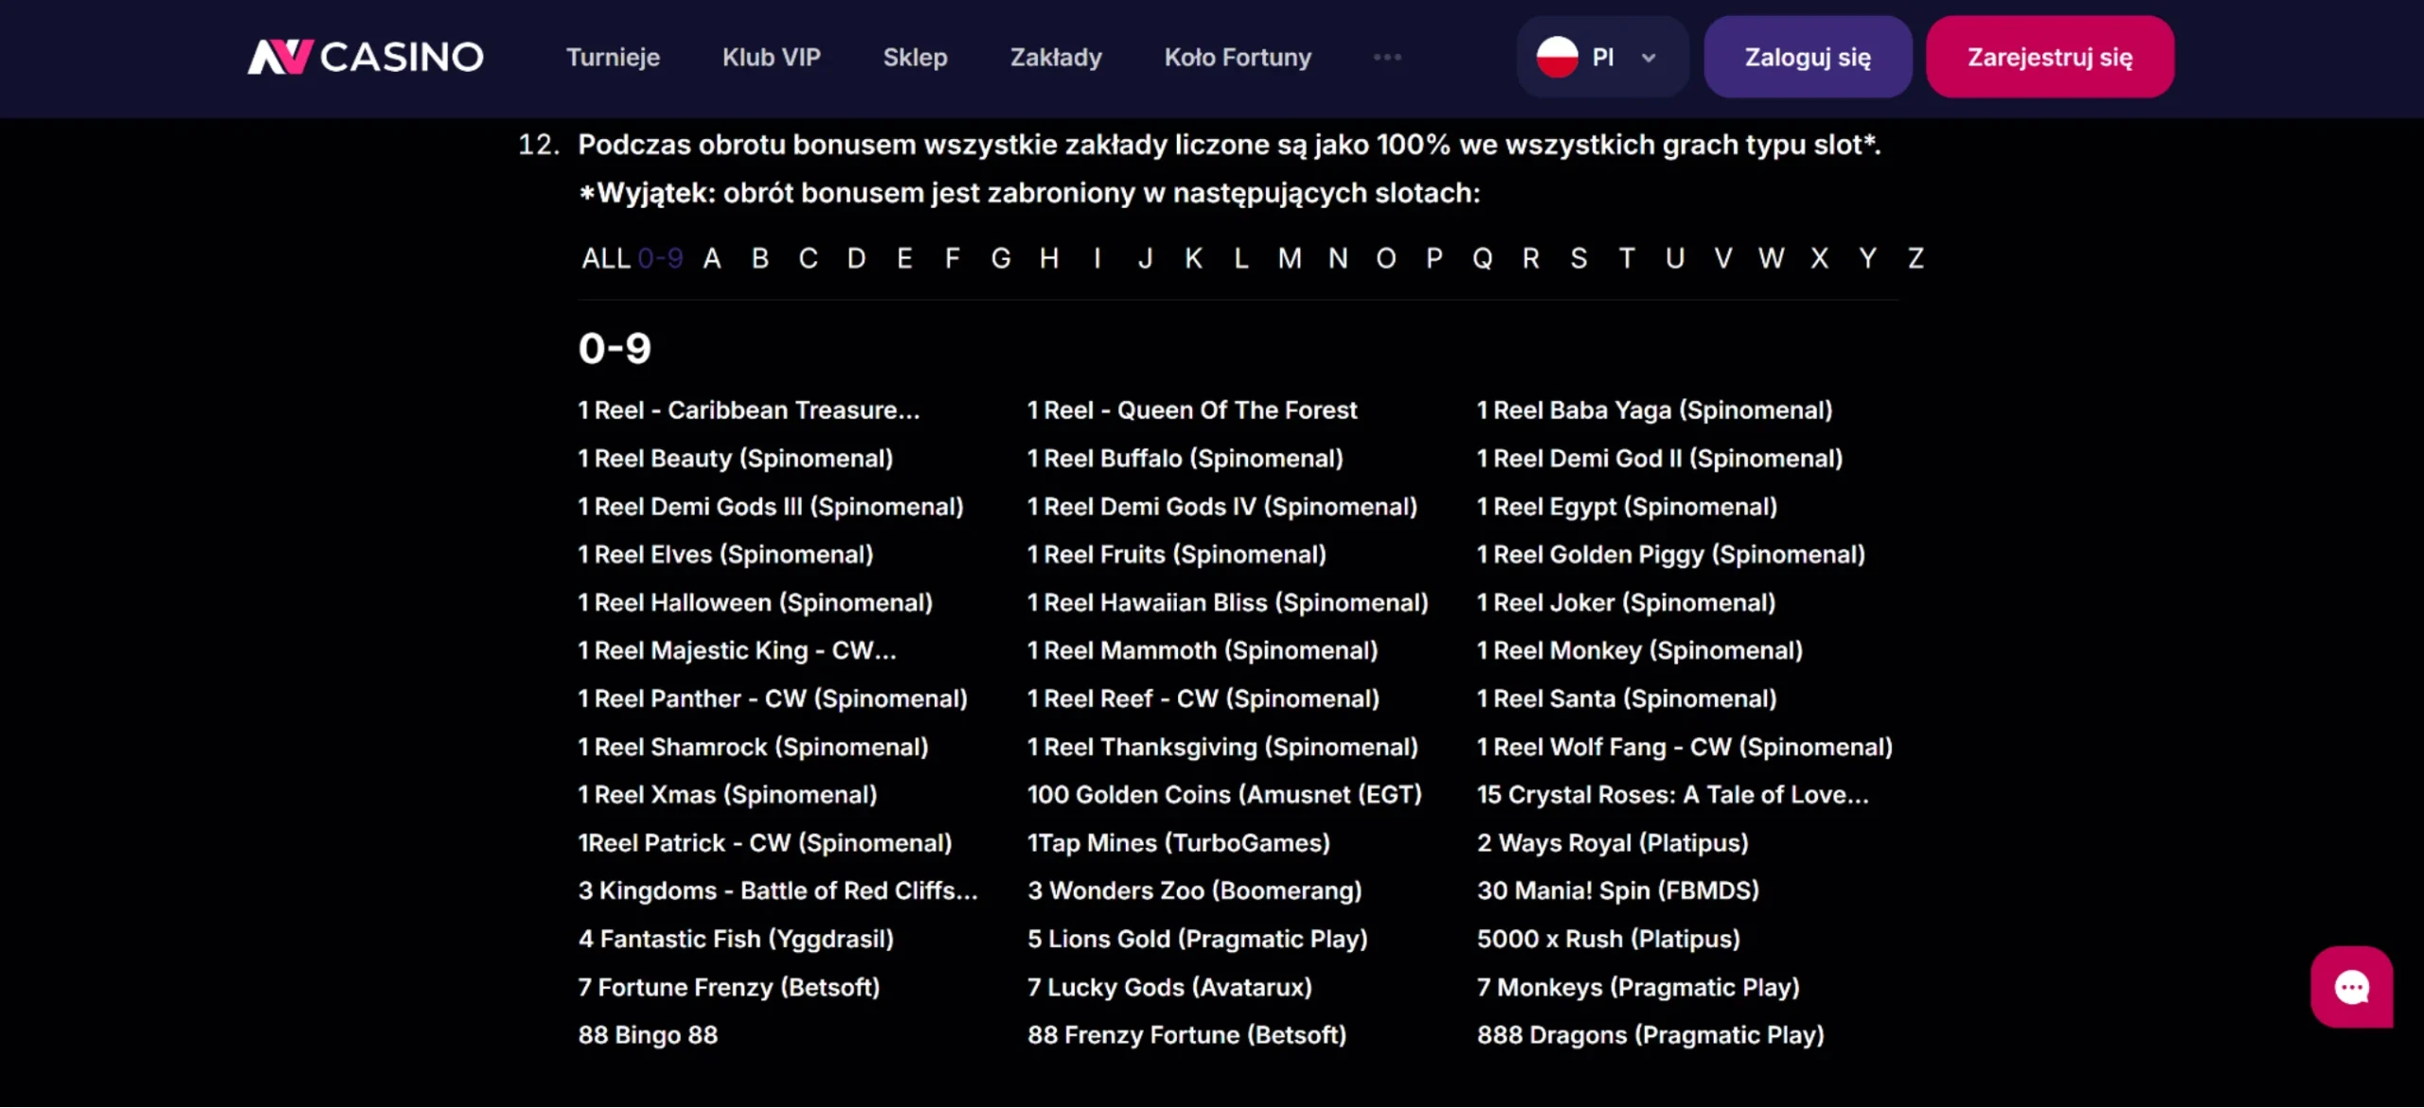
Task: Filter slots by letter D
Action: [856, 258]
